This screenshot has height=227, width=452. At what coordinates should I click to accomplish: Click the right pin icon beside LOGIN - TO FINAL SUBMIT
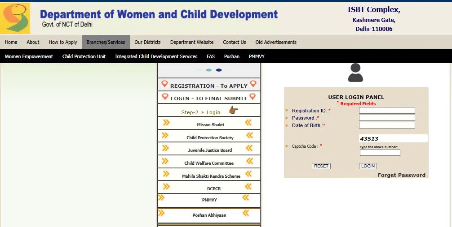coord(253,97)
